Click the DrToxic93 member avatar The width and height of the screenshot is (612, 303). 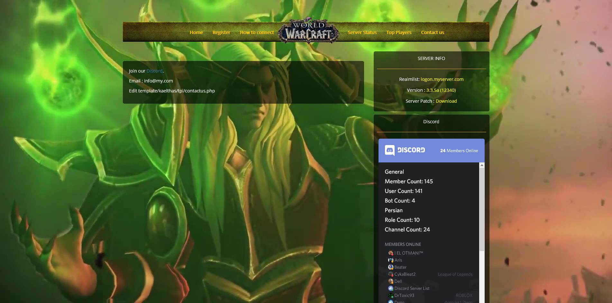391,295
